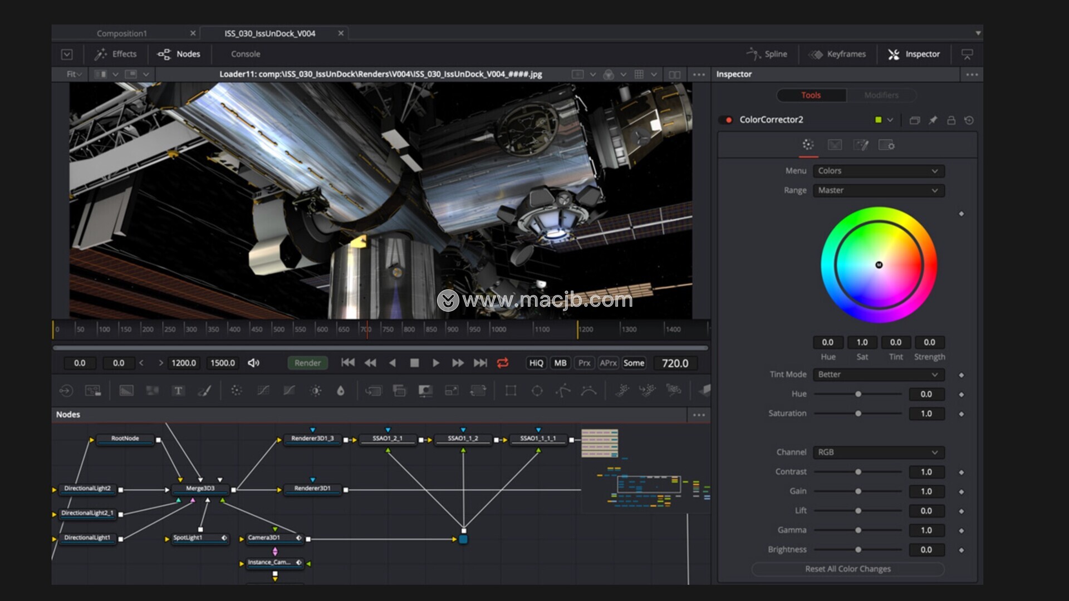Switch to the Composition1 tab

point(122,33)
